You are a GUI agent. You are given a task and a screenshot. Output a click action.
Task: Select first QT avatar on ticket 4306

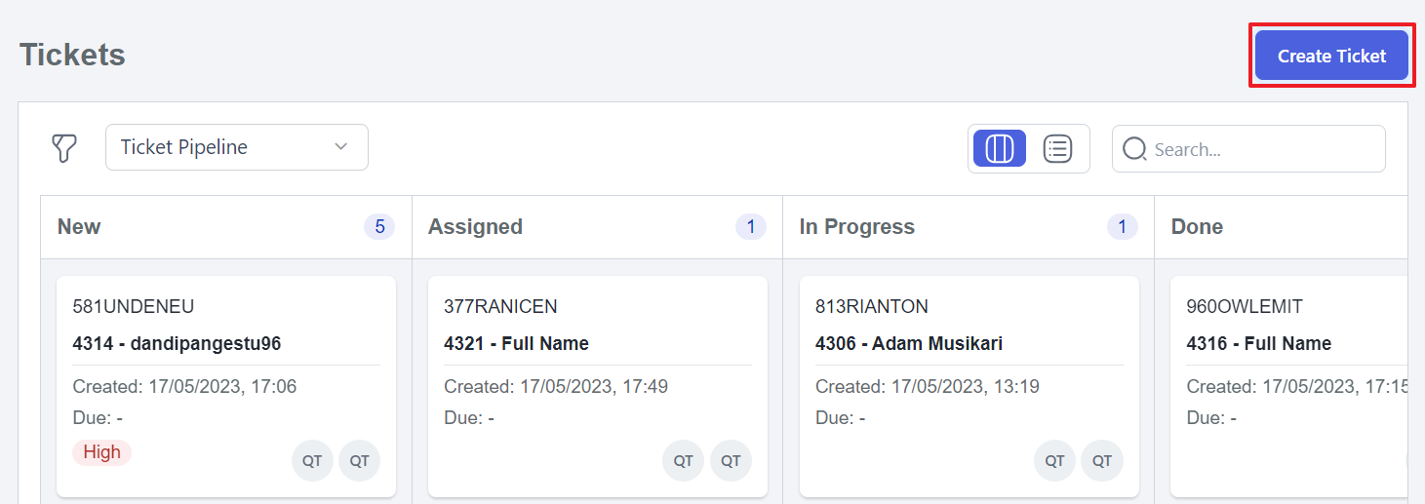pos(1054,461)
